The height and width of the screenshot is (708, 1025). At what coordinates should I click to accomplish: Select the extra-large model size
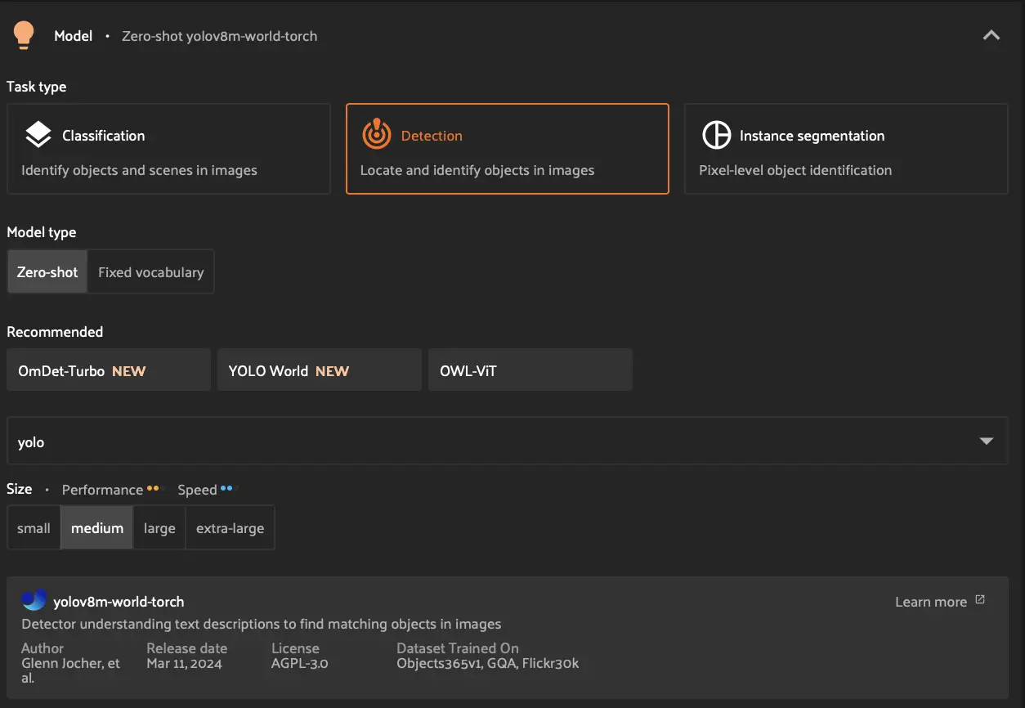230,527
